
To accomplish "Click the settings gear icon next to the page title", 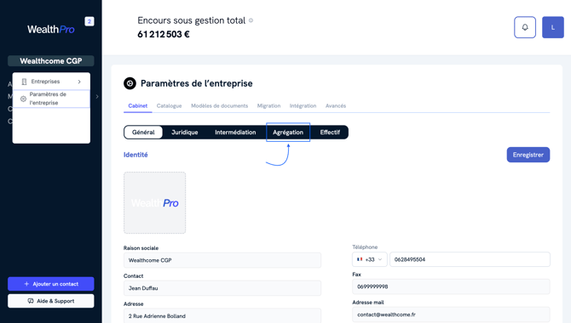I will pos(130,83).
